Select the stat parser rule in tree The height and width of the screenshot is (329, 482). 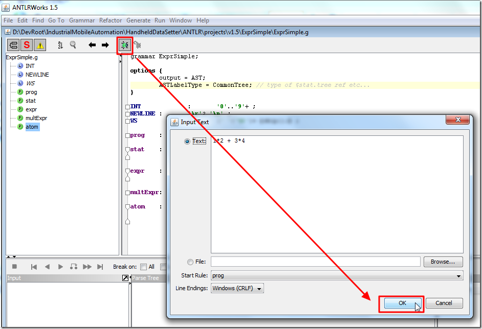(x=30, y=101)
